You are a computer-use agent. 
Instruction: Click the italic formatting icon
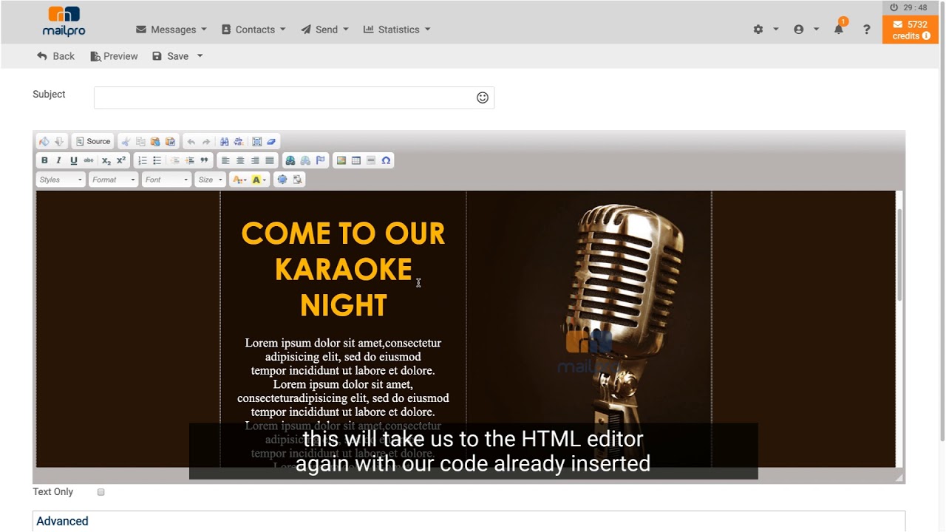[x=58, y=160]
